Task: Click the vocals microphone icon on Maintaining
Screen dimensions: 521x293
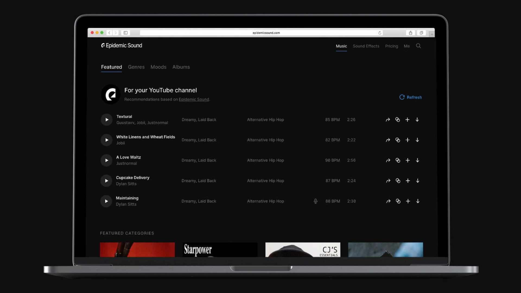Action: point(316,201)
